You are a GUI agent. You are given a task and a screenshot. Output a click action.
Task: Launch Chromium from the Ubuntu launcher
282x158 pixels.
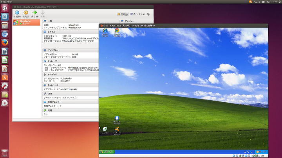tap(5, 34)
